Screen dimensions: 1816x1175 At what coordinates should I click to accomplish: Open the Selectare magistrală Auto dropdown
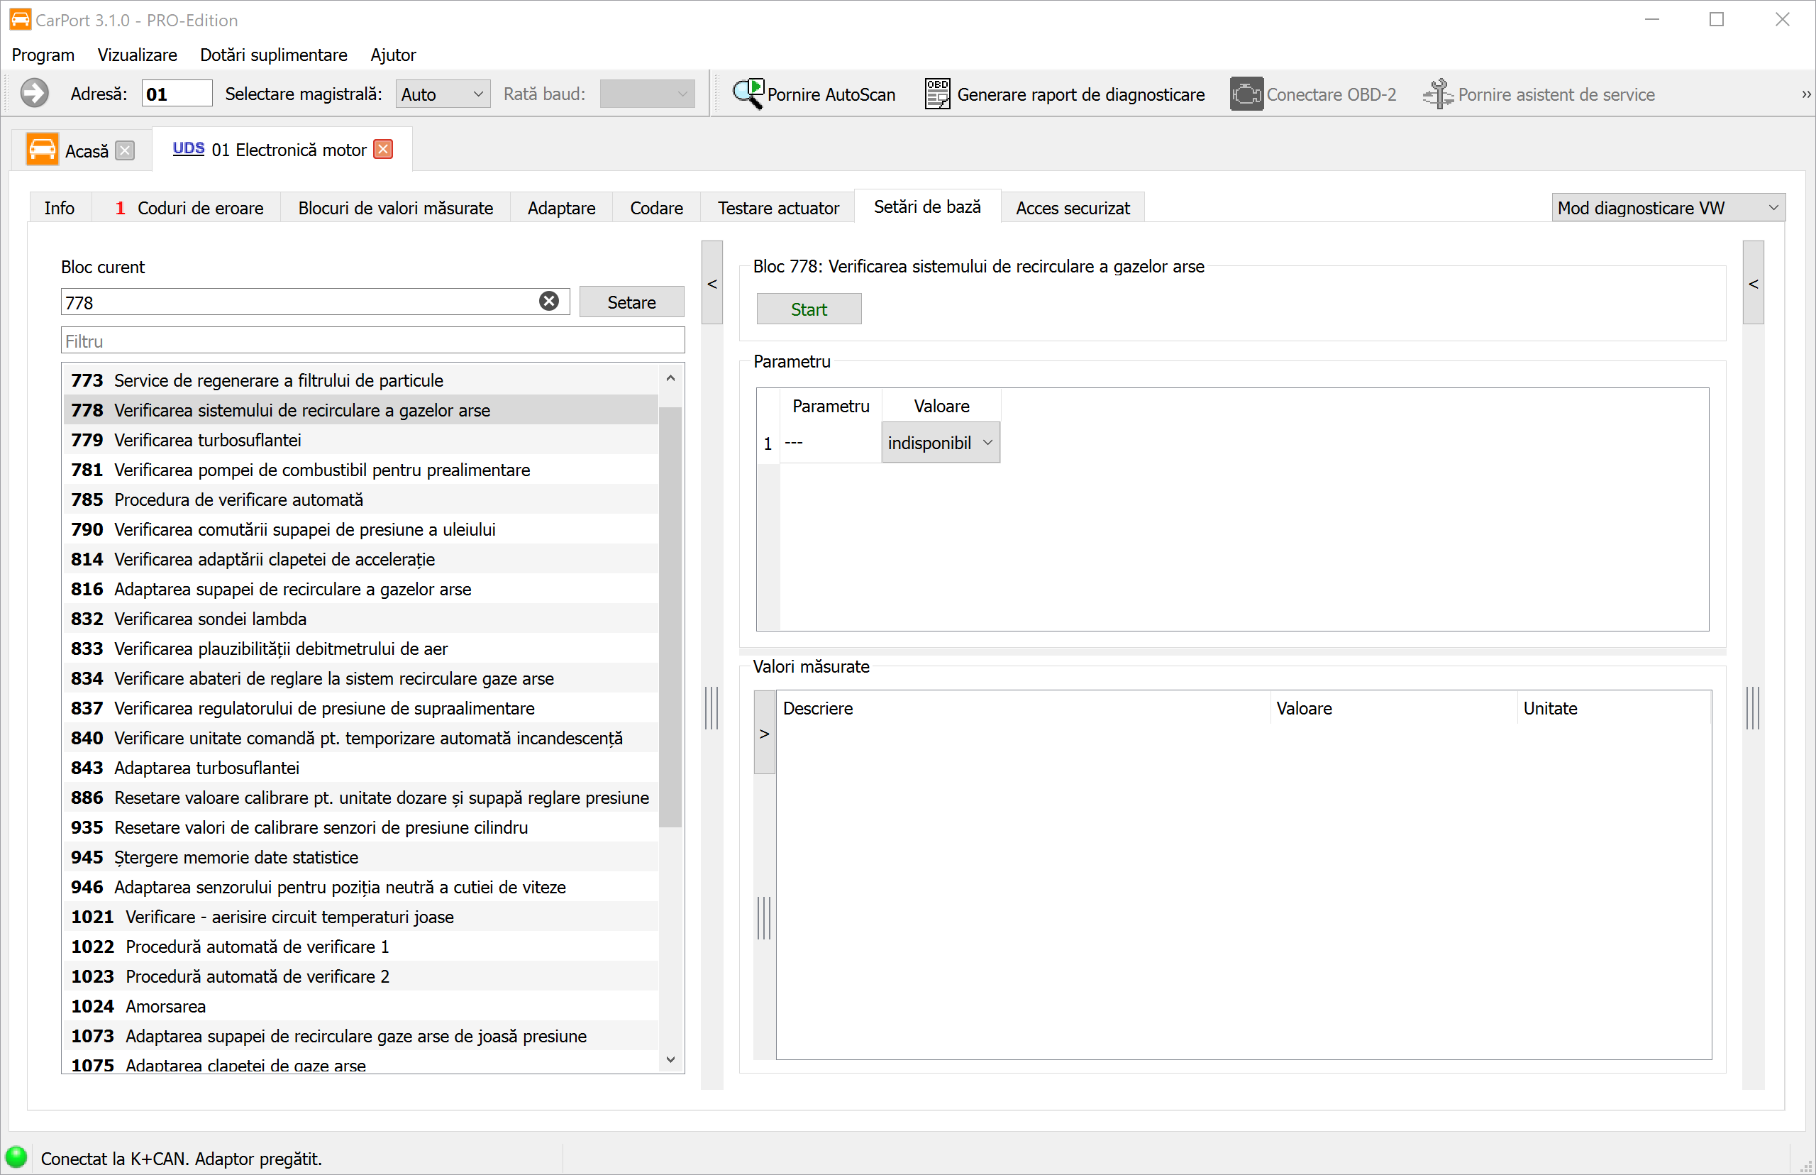[x=443, y=94]
